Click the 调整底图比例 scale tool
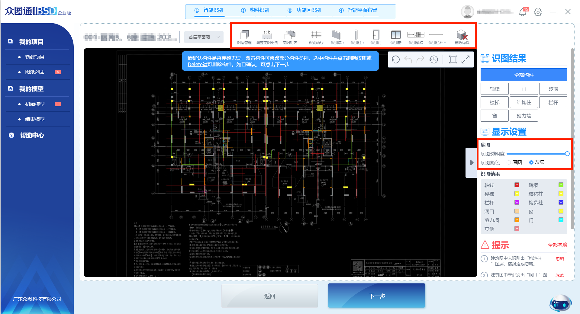 pos(267,37)
